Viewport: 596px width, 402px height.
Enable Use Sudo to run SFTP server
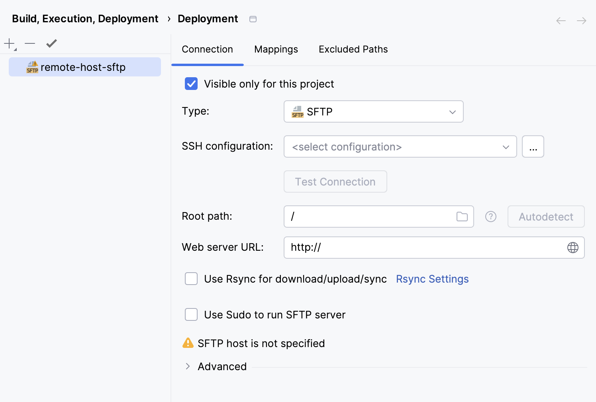(x=191, y=314)
